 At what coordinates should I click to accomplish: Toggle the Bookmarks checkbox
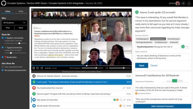3,57
